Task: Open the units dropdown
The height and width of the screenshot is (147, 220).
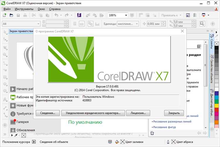Action: coord(137,24)
